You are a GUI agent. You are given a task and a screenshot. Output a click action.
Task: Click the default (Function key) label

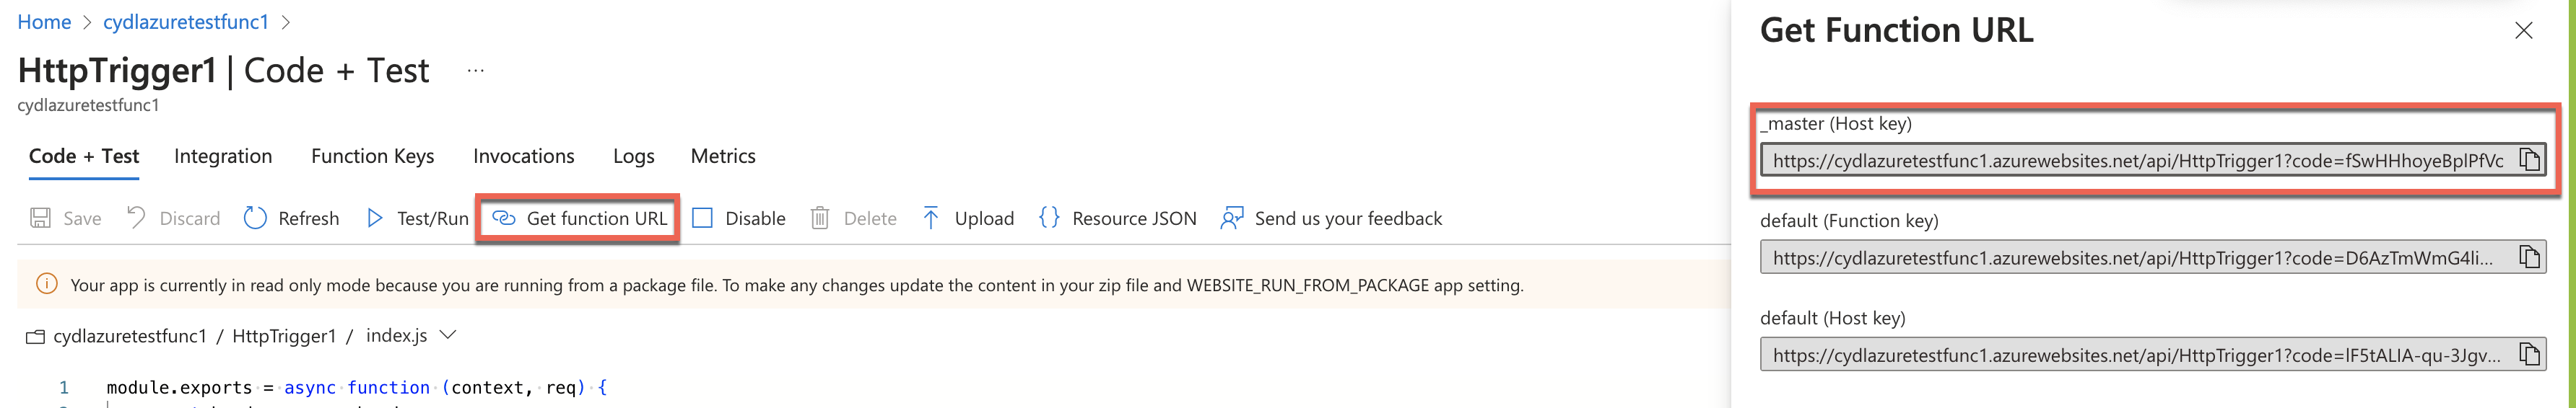1849,221
